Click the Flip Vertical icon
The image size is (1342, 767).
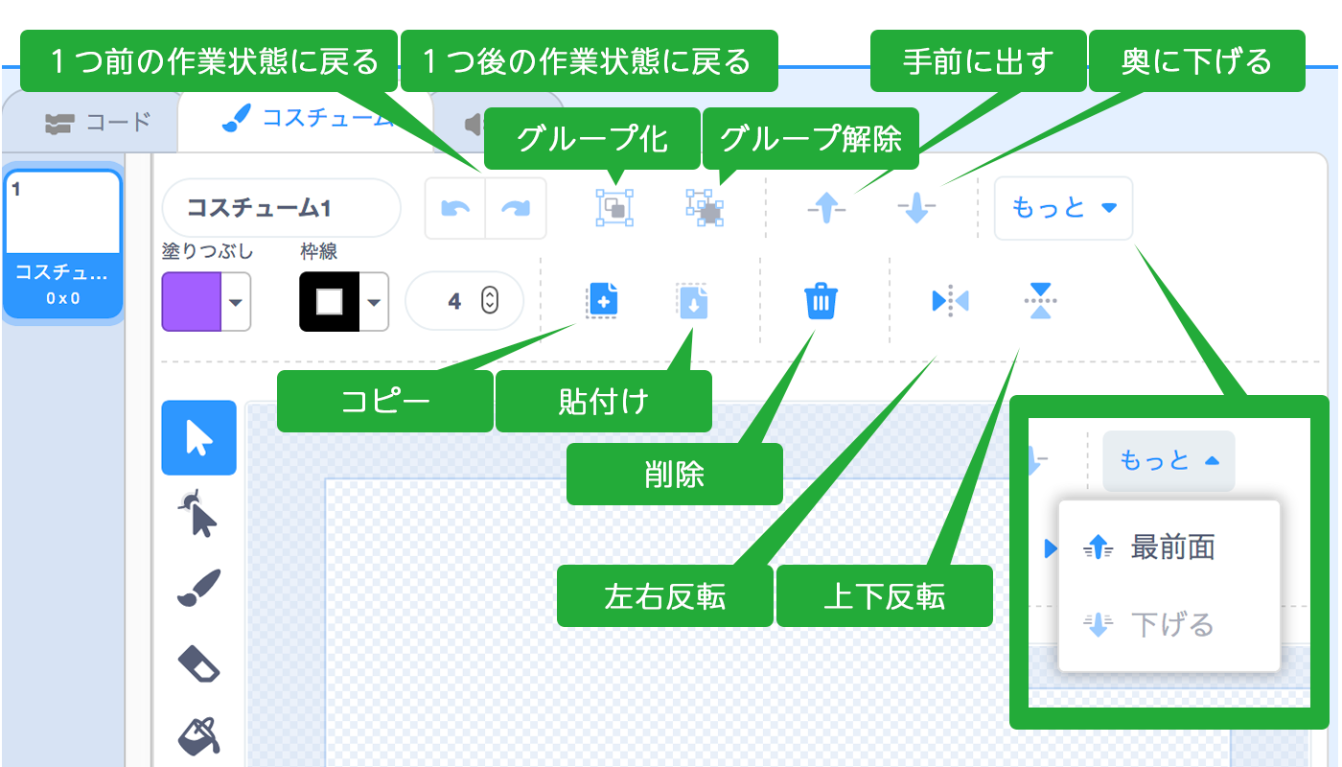pos(1039,301)
